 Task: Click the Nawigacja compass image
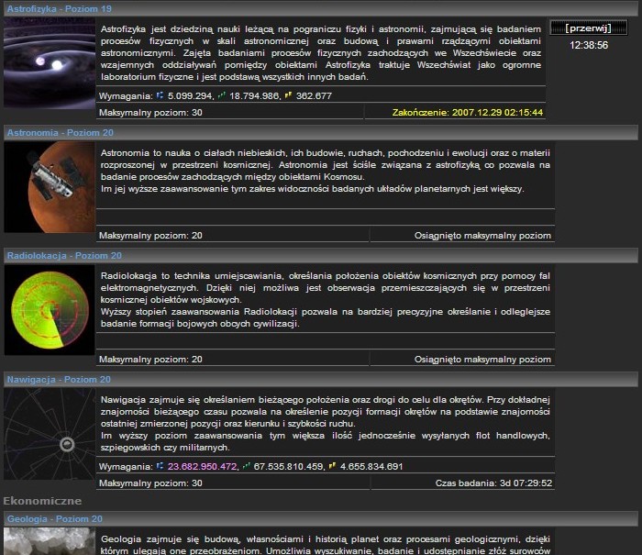(49, 435)
